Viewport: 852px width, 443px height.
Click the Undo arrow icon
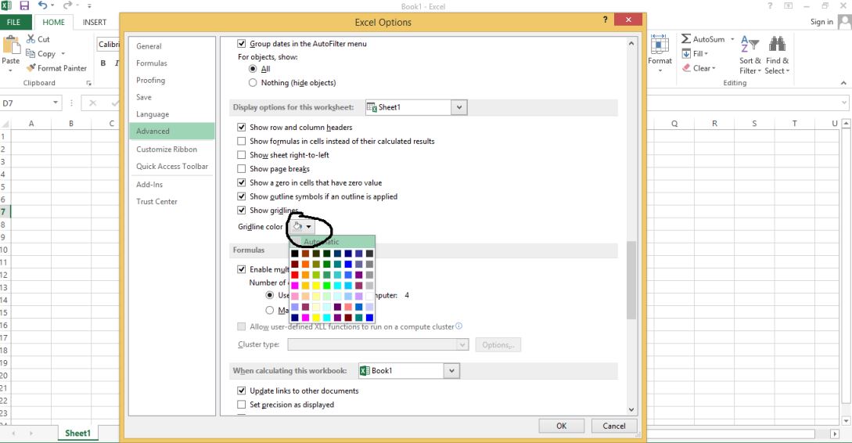click(42, 5)
